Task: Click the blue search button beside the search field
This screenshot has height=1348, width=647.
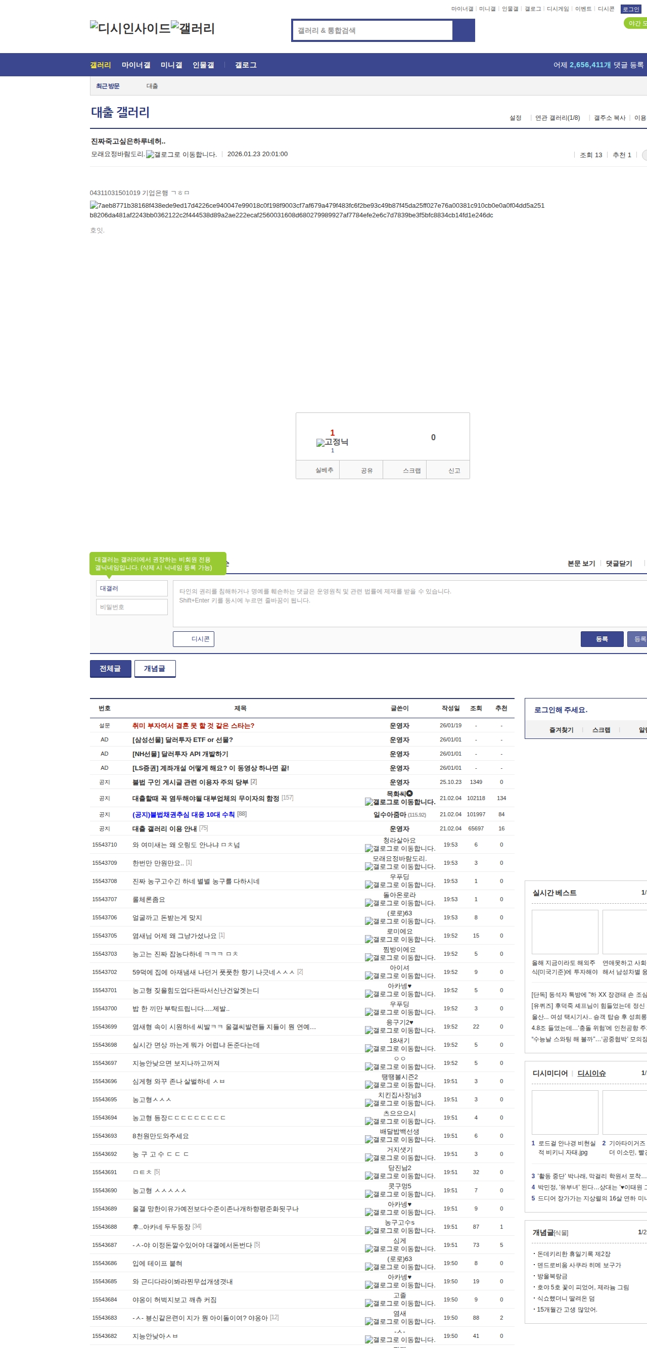Action: tap(464, 30)
